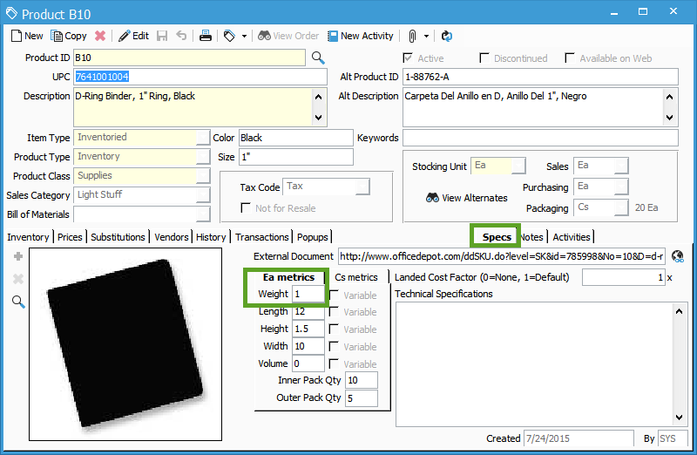This screenshot has height=455, width=697.
Task: Click the Keywords input field
Action: [540, 138]
